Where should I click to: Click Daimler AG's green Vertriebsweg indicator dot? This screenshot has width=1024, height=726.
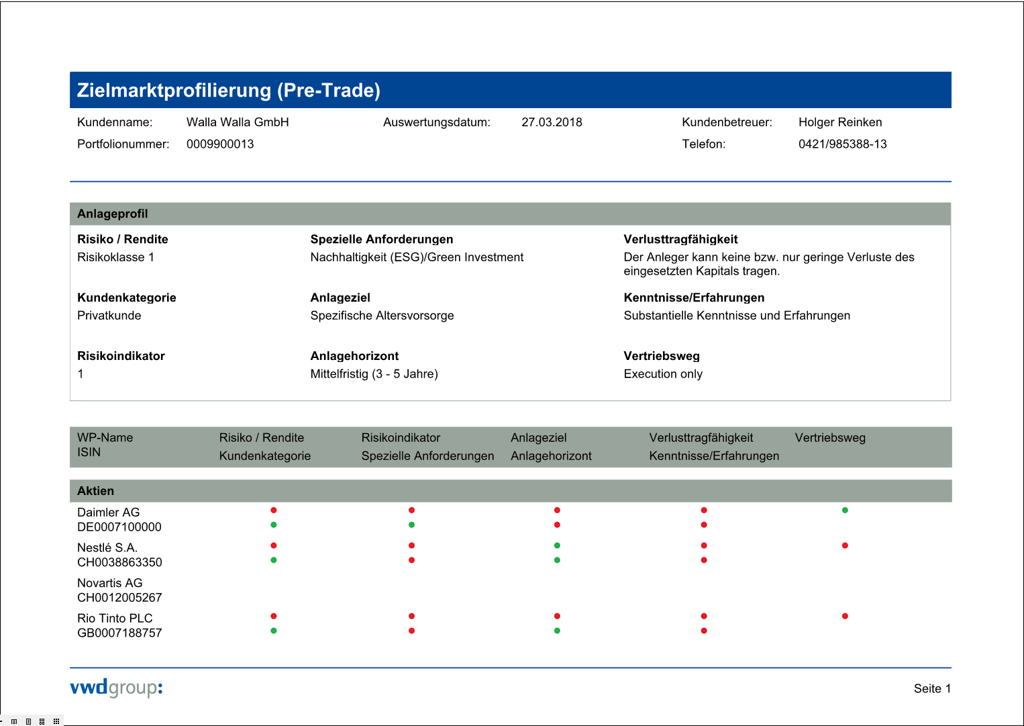[x=845, y=510]
